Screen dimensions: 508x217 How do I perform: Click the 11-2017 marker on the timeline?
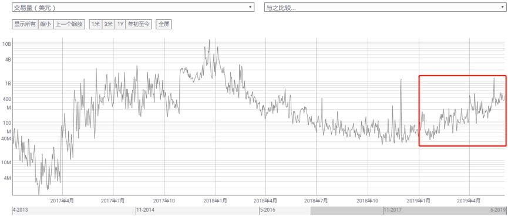click(393, 210)
